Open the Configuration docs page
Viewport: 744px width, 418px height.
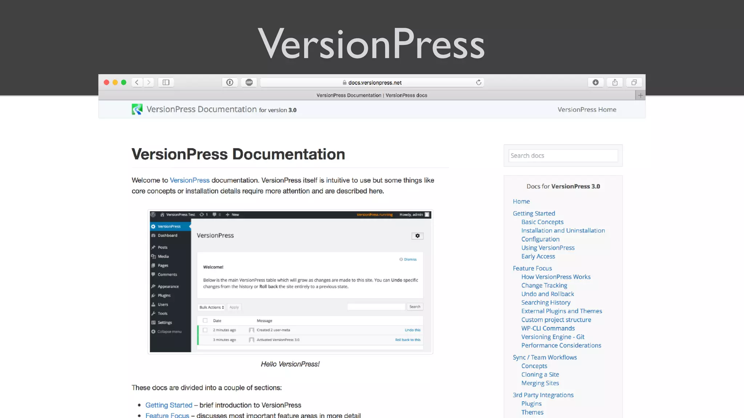(x=540, y=239)
